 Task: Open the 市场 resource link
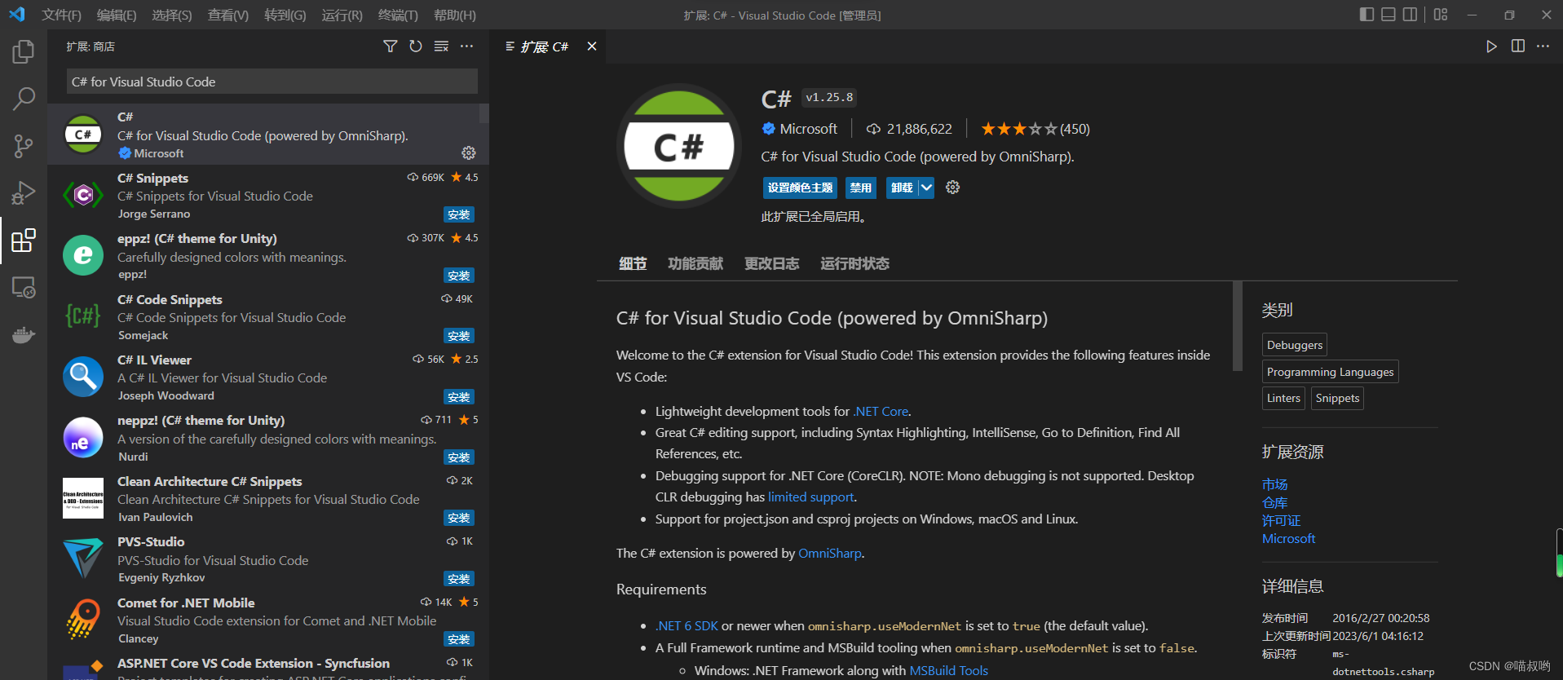coord(1274,484)
